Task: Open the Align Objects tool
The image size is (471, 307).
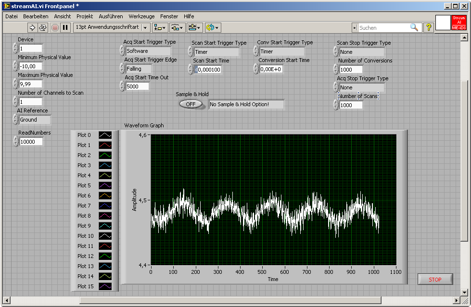Action: (x=160, y=27)
